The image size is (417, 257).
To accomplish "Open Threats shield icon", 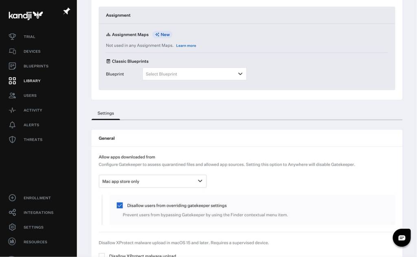I will [x=12, y=139].
